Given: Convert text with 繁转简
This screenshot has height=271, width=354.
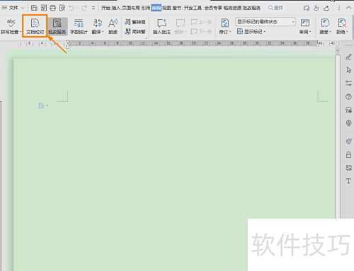Looking at the screenshot, I should 135,22.
